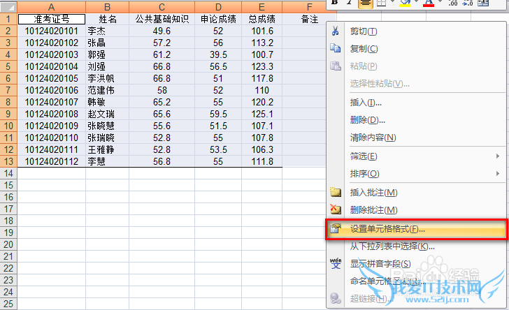Click the 公共基础知识 header cell
This screenshot has height=310, width=509.
162,19
